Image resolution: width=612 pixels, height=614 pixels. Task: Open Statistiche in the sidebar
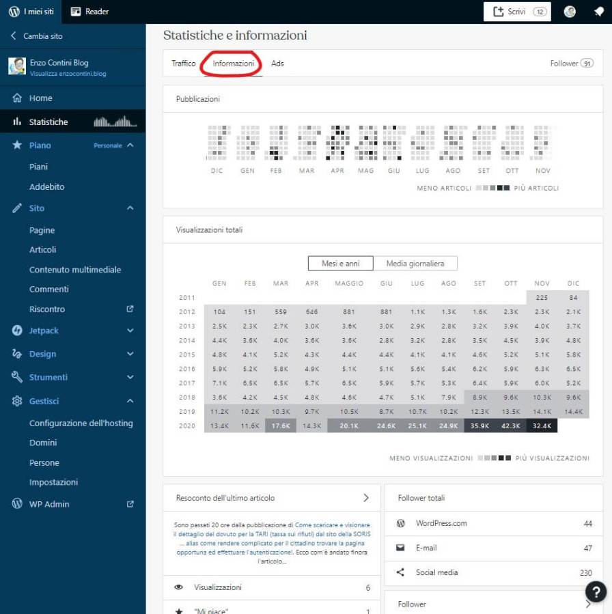(x=48, y=122)
